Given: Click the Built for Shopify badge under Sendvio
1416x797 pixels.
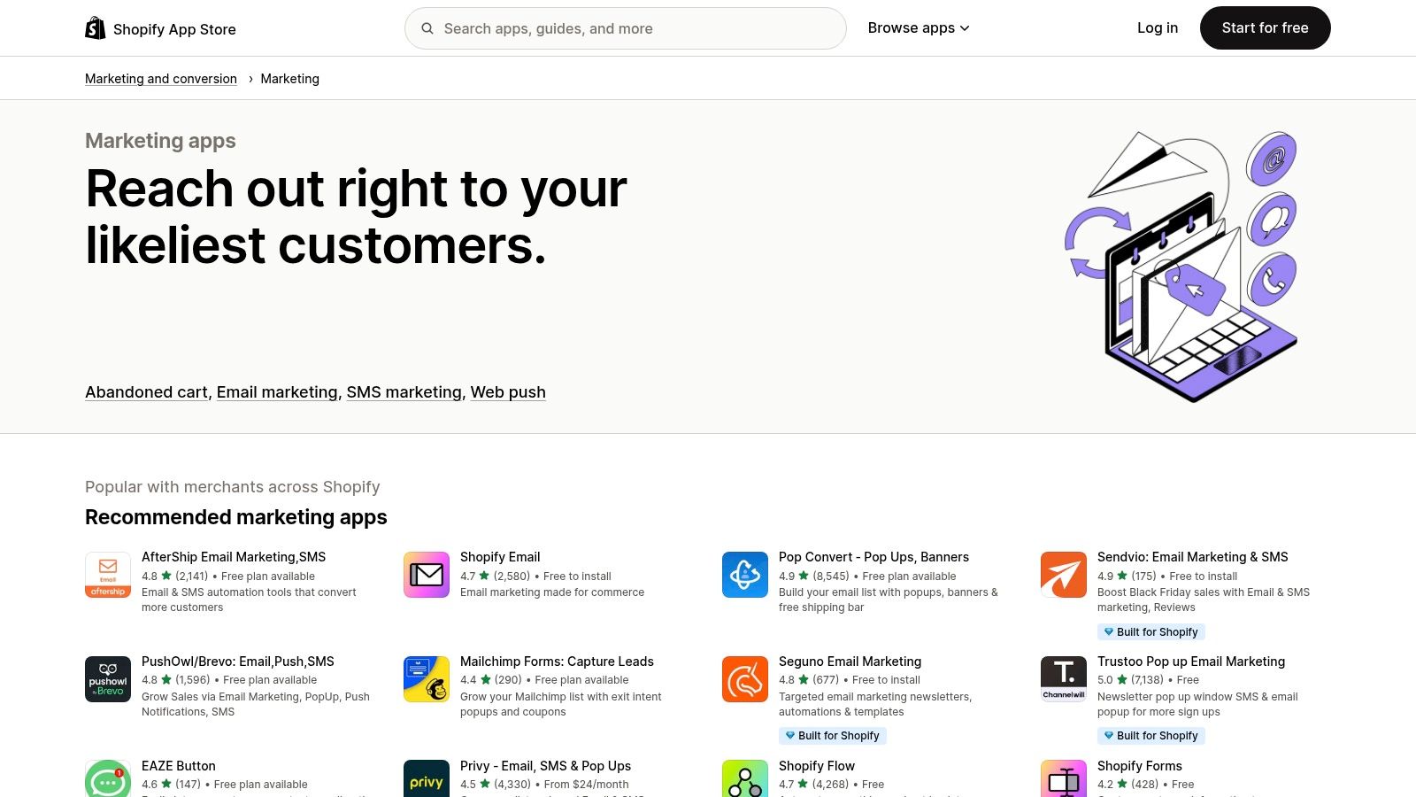Looking at the screenshot, I should [1151, 631].
